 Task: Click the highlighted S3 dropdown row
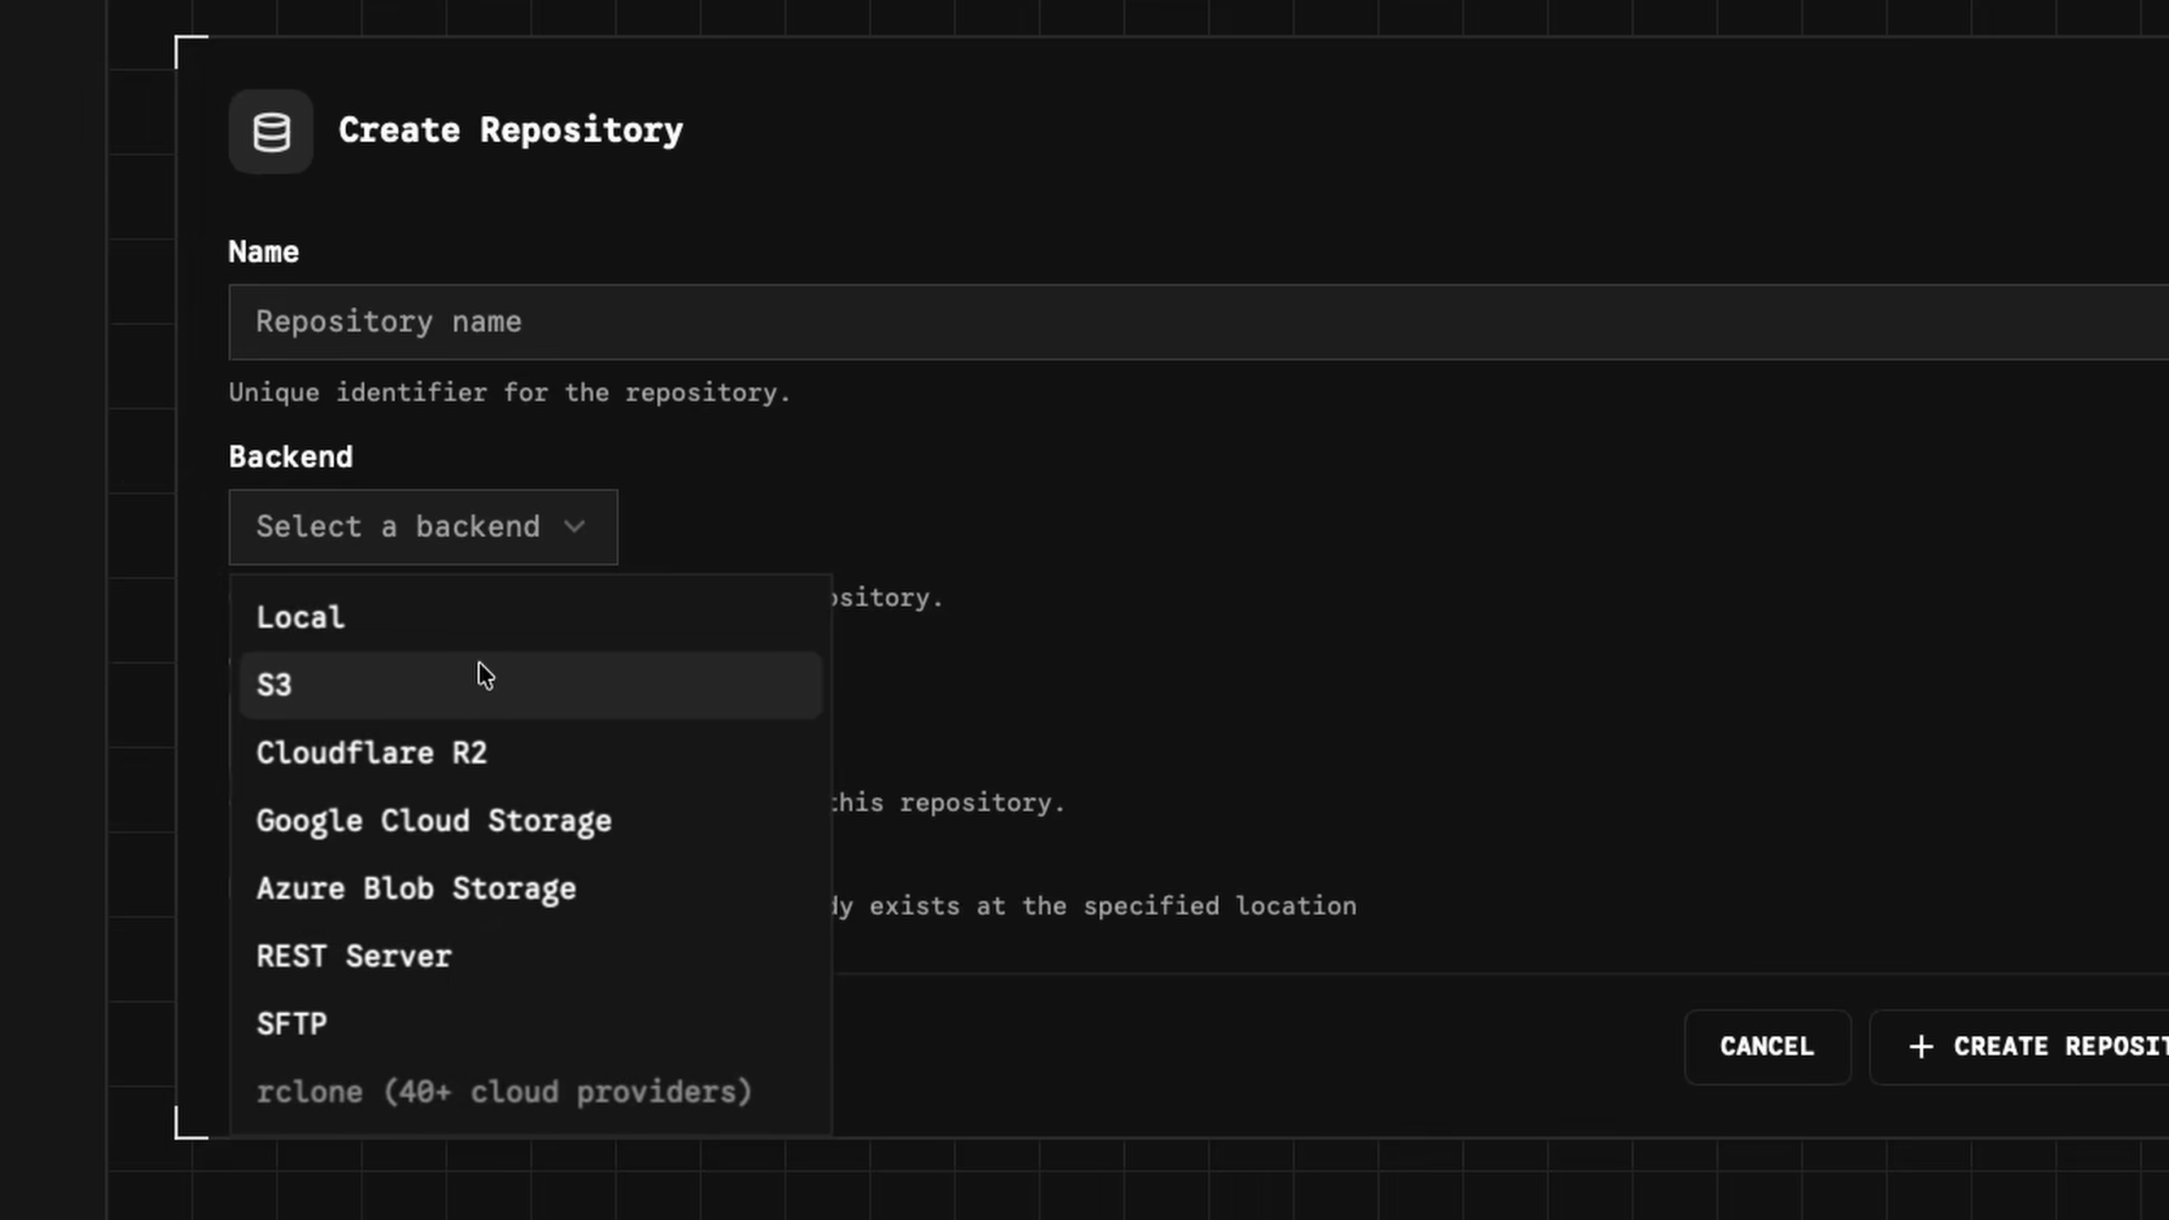coord(530,685)
